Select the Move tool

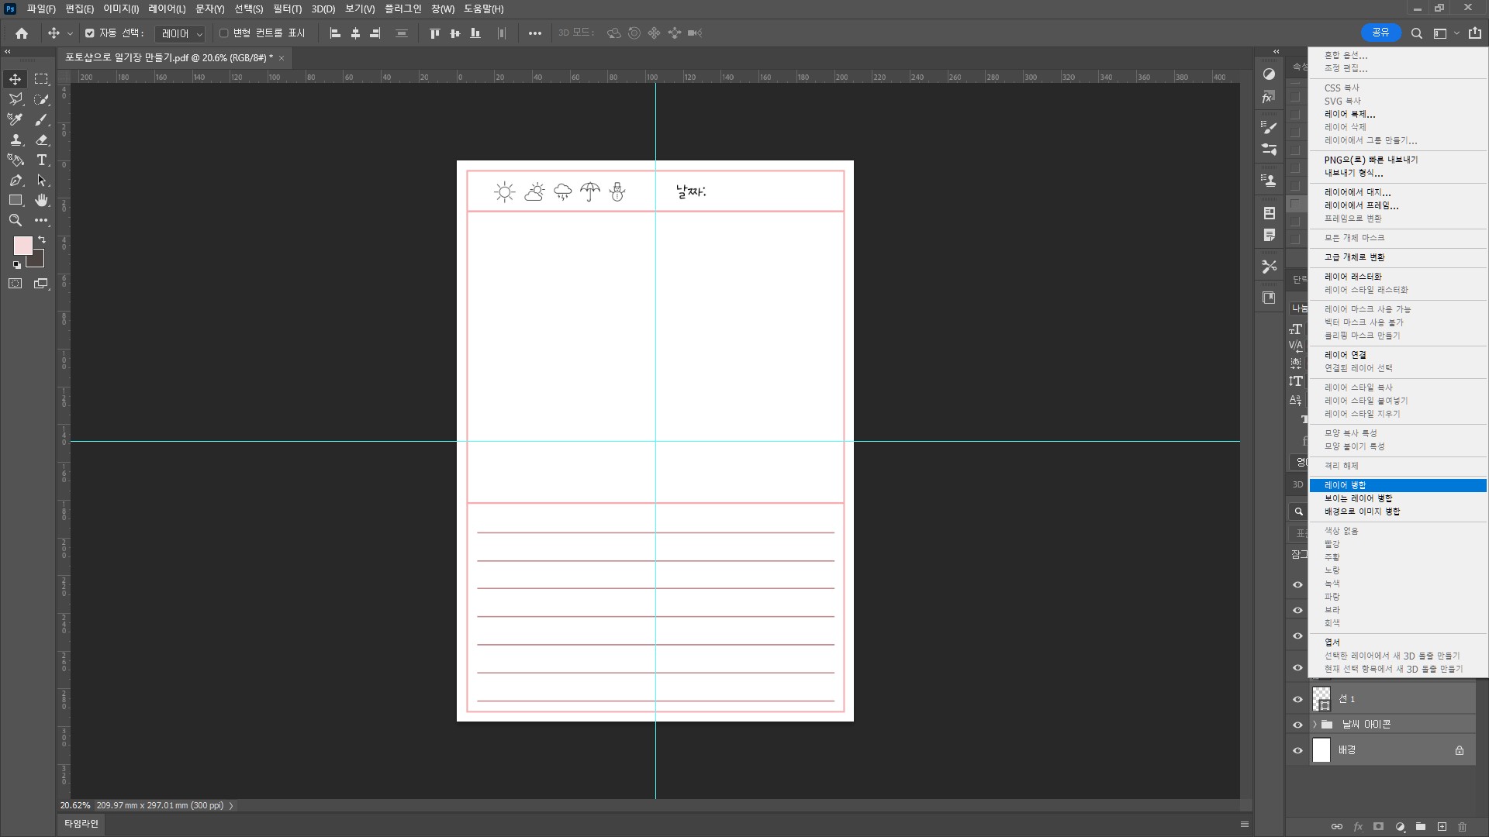(x=15, y=79)
